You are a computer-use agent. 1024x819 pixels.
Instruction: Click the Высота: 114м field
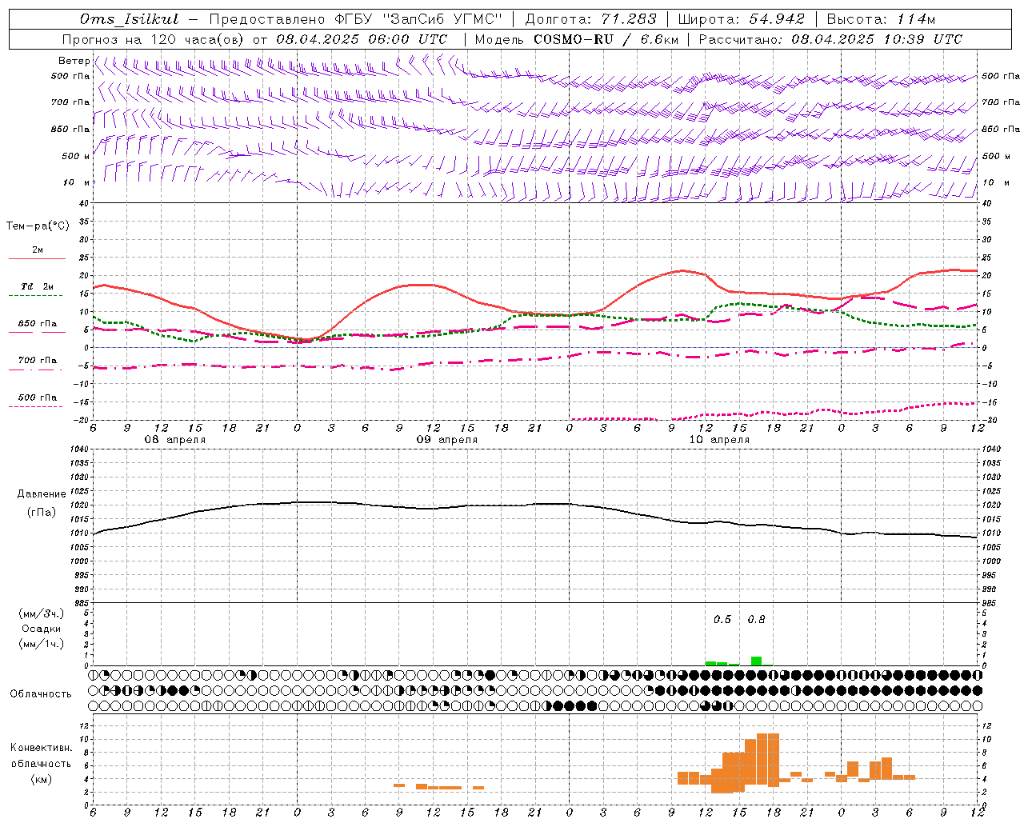[881, 19]
